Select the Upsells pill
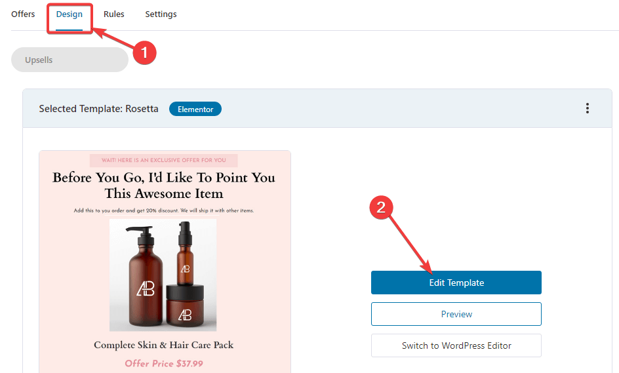Image resolution: width=619 pixels, height=373 pixels. tap(70, 60)
